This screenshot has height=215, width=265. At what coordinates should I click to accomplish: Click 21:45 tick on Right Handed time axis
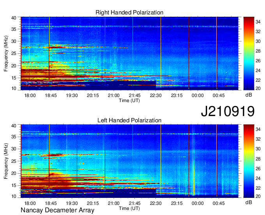point(135,95)
